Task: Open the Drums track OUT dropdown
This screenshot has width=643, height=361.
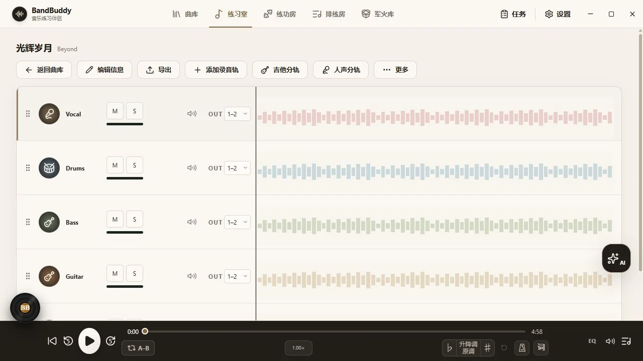Action: click(237, 168)
